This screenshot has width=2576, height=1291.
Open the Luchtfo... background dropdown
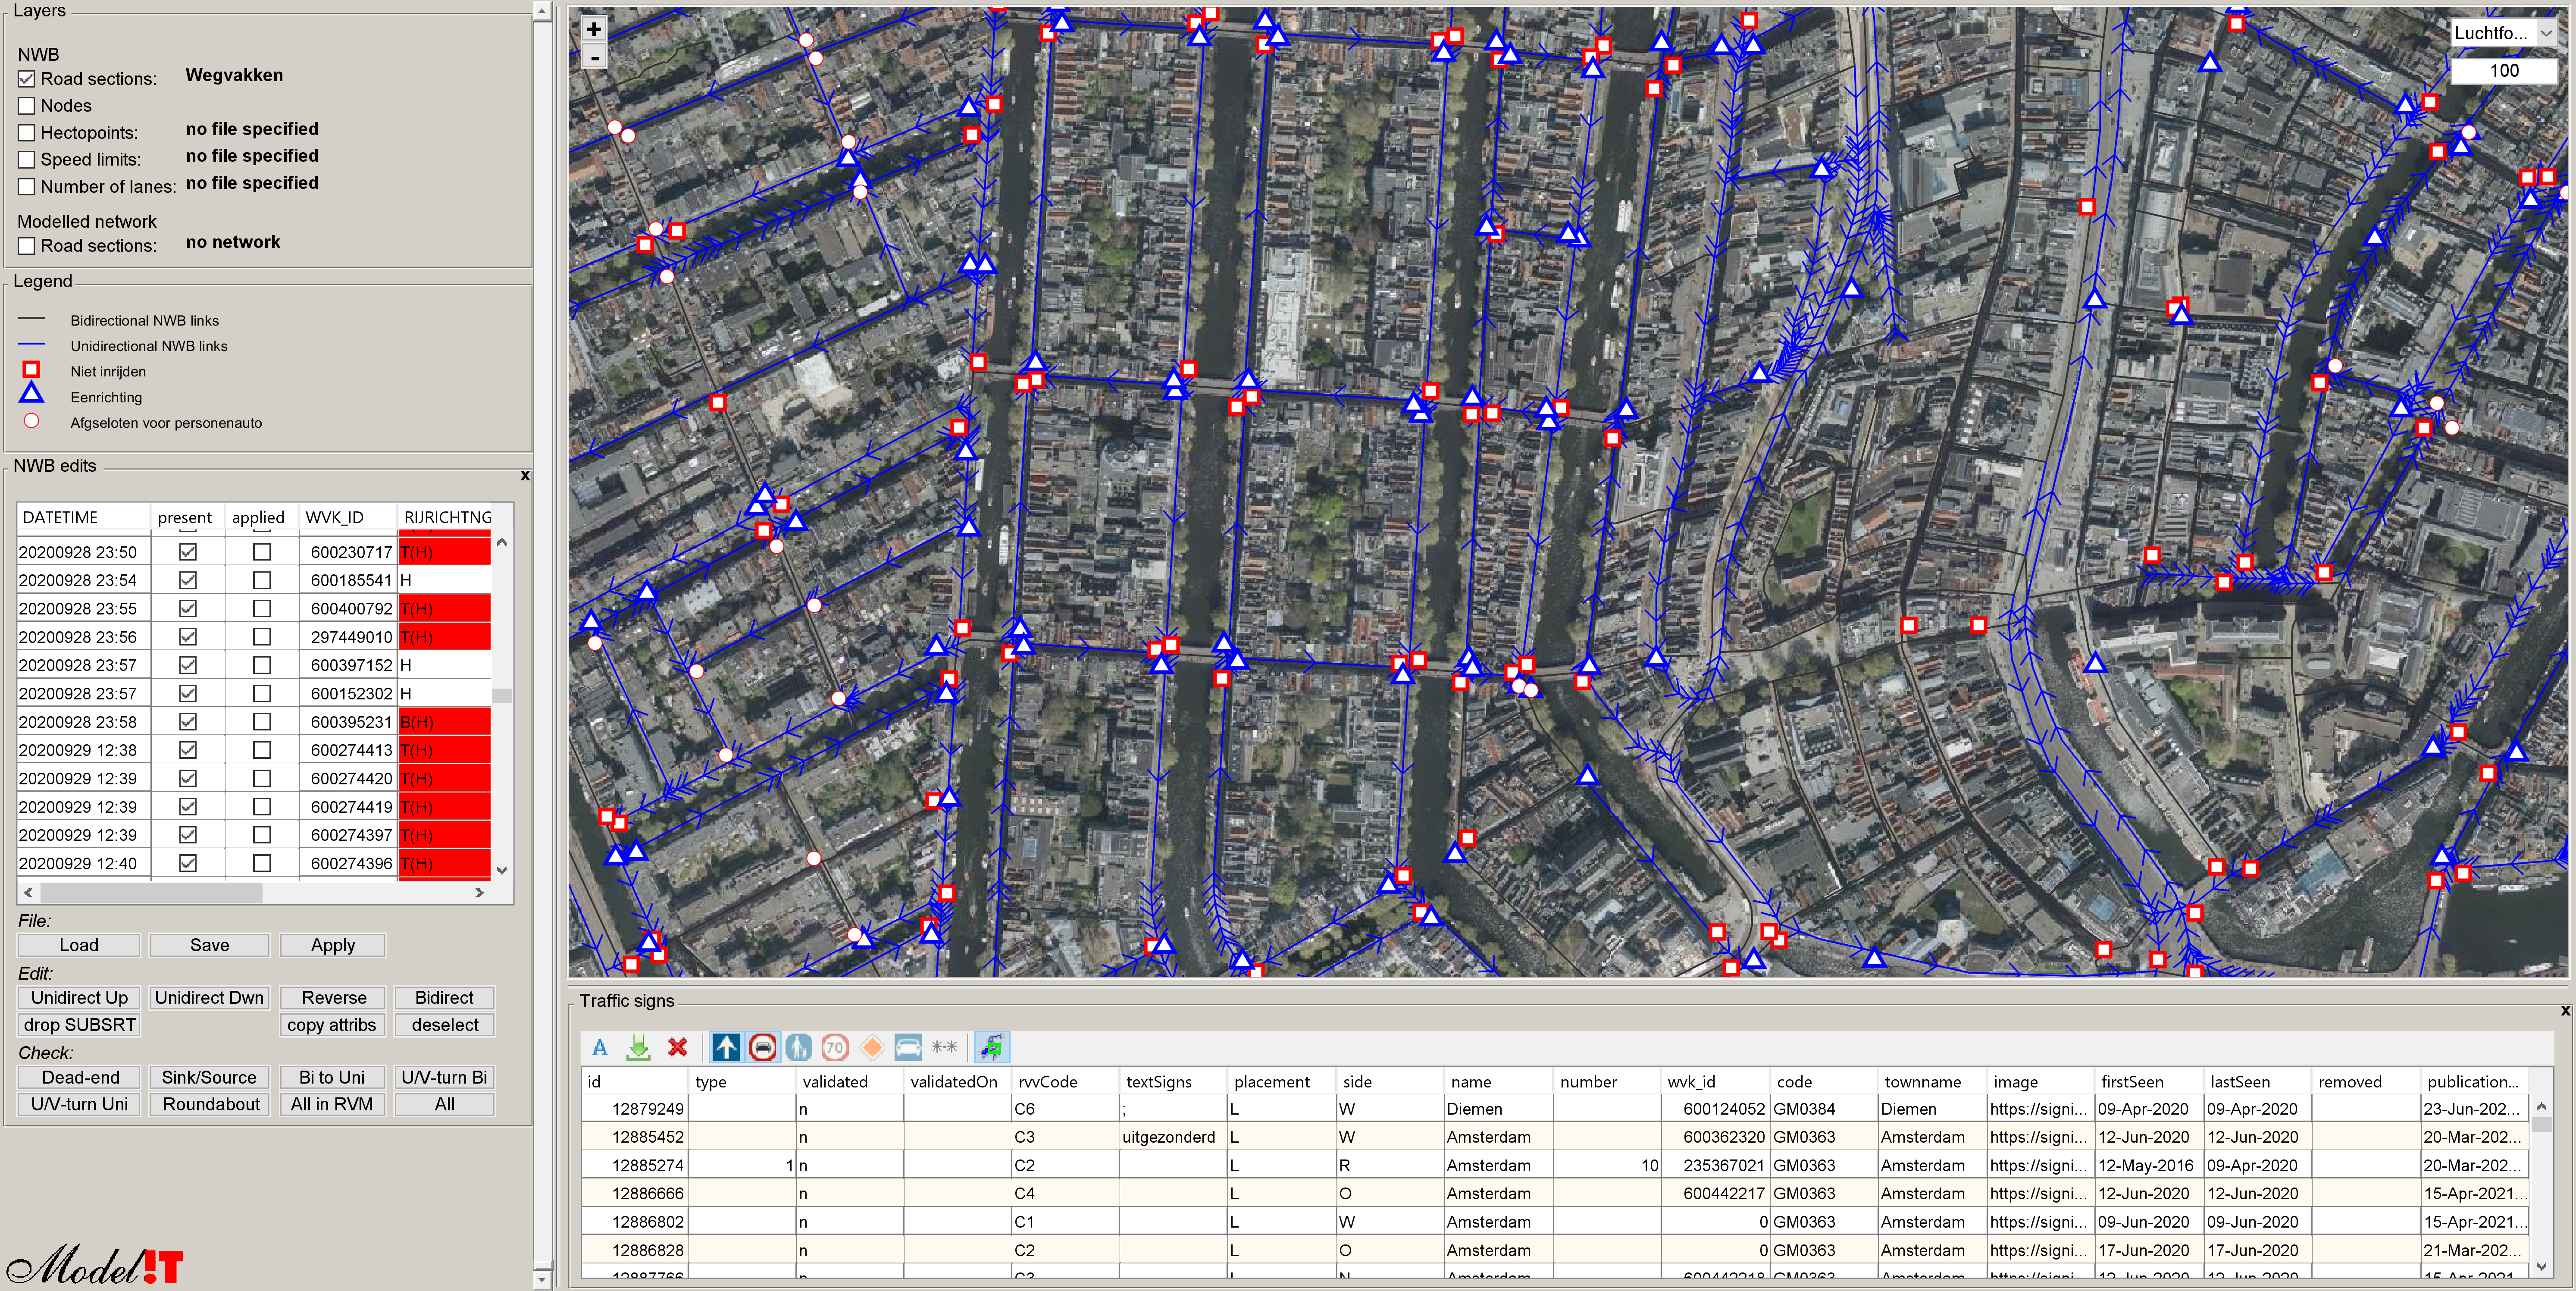2504,33
